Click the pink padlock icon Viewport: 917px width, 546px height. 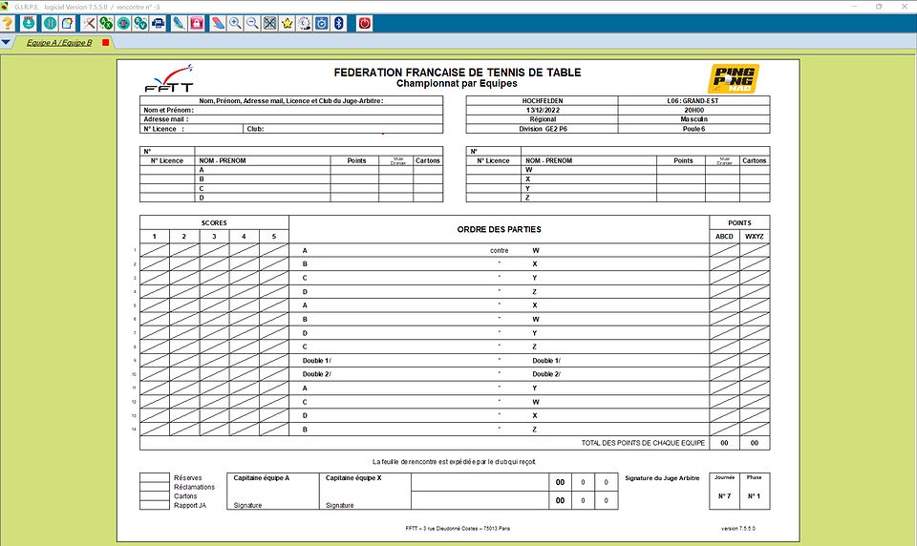(196, 23)
